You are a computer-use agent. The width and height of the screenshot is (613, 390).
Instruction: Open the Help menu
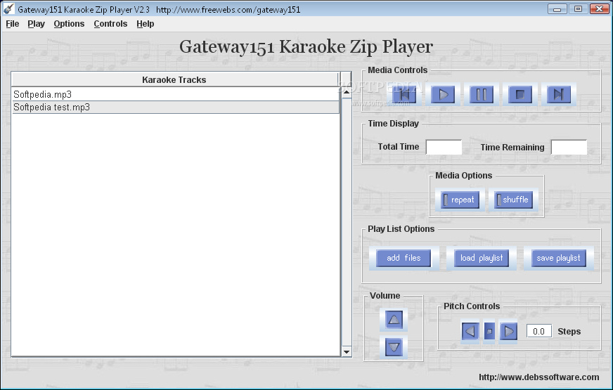point(146,24)
